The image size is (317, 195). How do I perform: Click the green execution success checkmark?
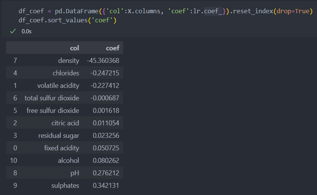tap(13, 31)
